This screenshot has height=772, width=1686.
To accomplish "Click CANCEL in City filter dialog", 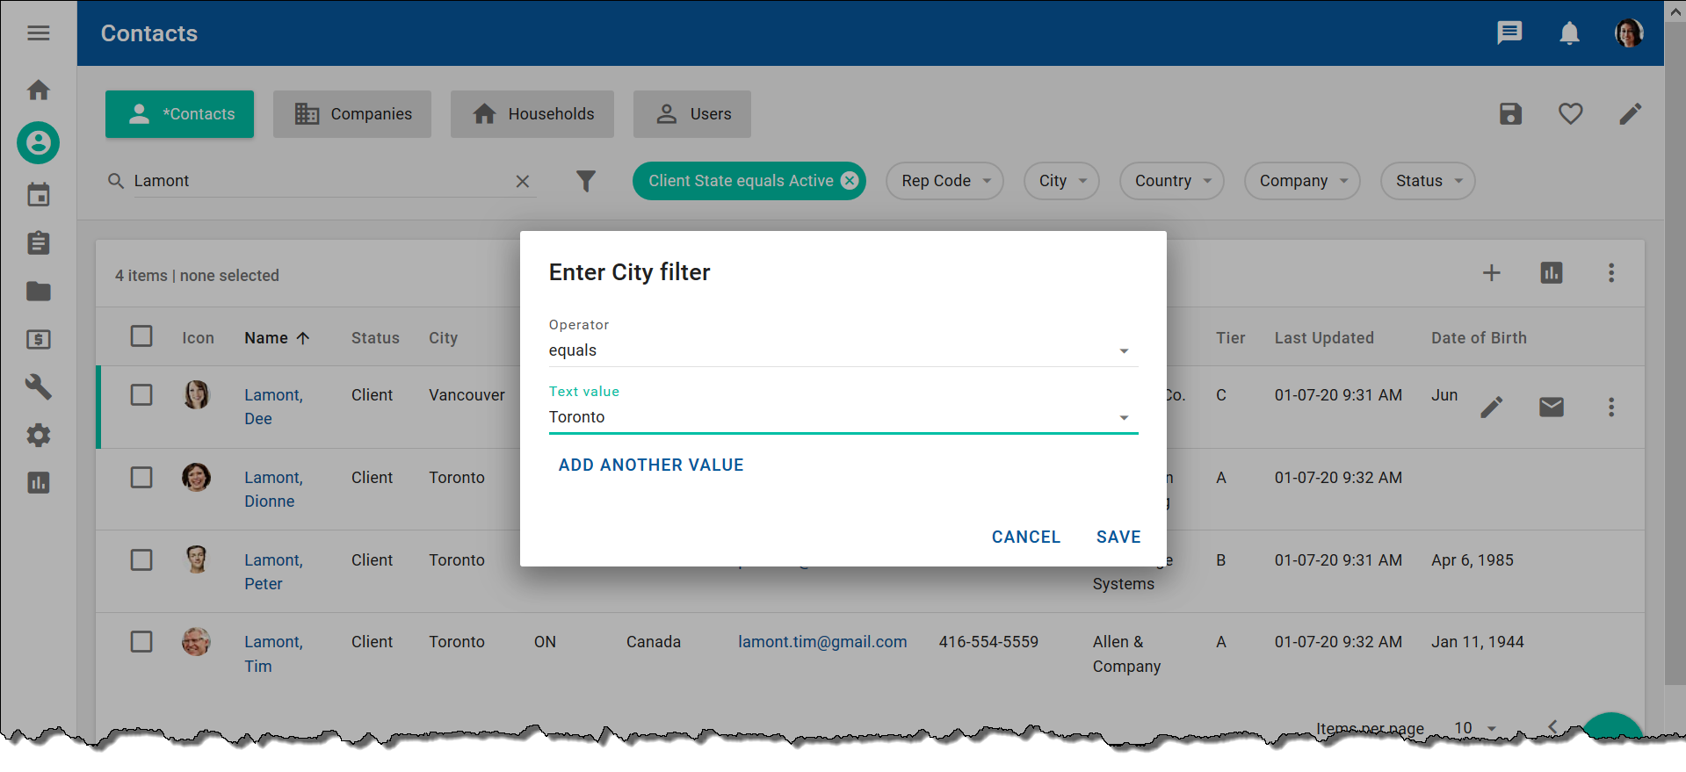I will [x=1026, y=538].
